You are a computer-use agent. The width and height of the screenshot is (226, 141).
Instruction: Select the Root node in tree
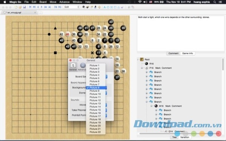point(145,59)
